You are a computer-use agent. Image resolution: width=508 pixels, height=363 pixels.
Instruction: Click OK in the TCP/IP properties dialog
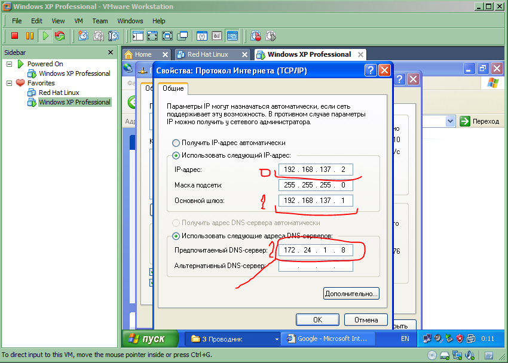[317, 319]
